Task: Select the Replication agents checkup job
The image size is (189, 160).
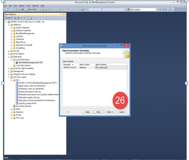Action: coord(29,97)
